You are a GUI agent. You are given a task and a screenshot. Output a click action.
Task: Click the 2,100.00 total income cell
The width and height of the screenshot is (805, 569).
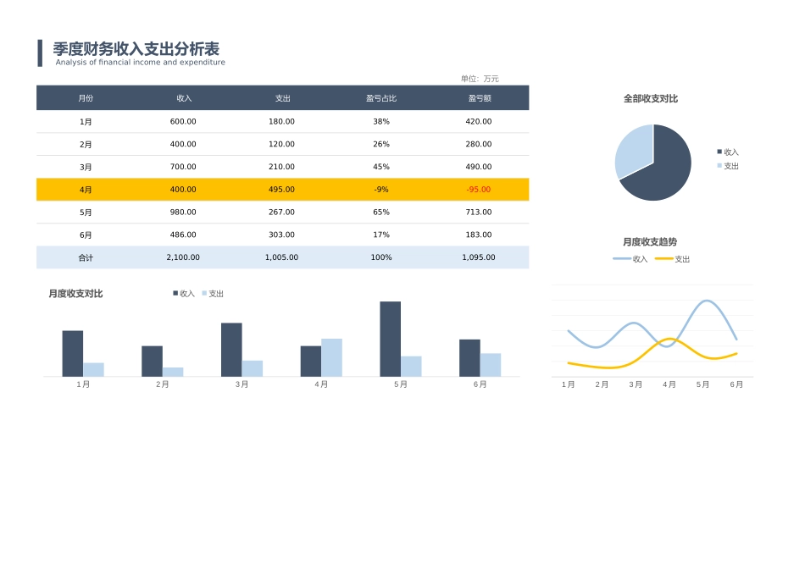pos(183,257)
